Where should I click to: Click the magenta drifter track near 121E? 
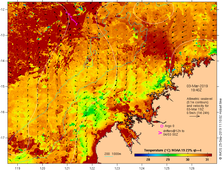[72, 19]
